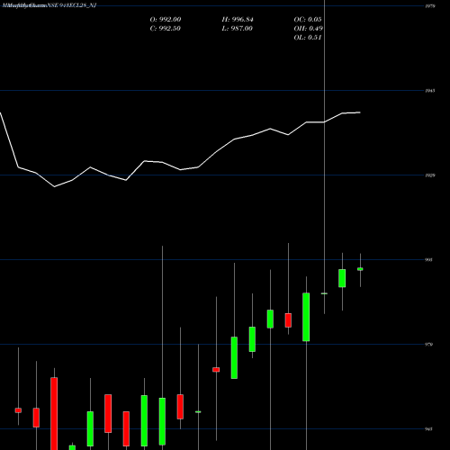Click the 'OC: 0.05' reading
This screenshot has height=450, width=450.
point(308,20)
